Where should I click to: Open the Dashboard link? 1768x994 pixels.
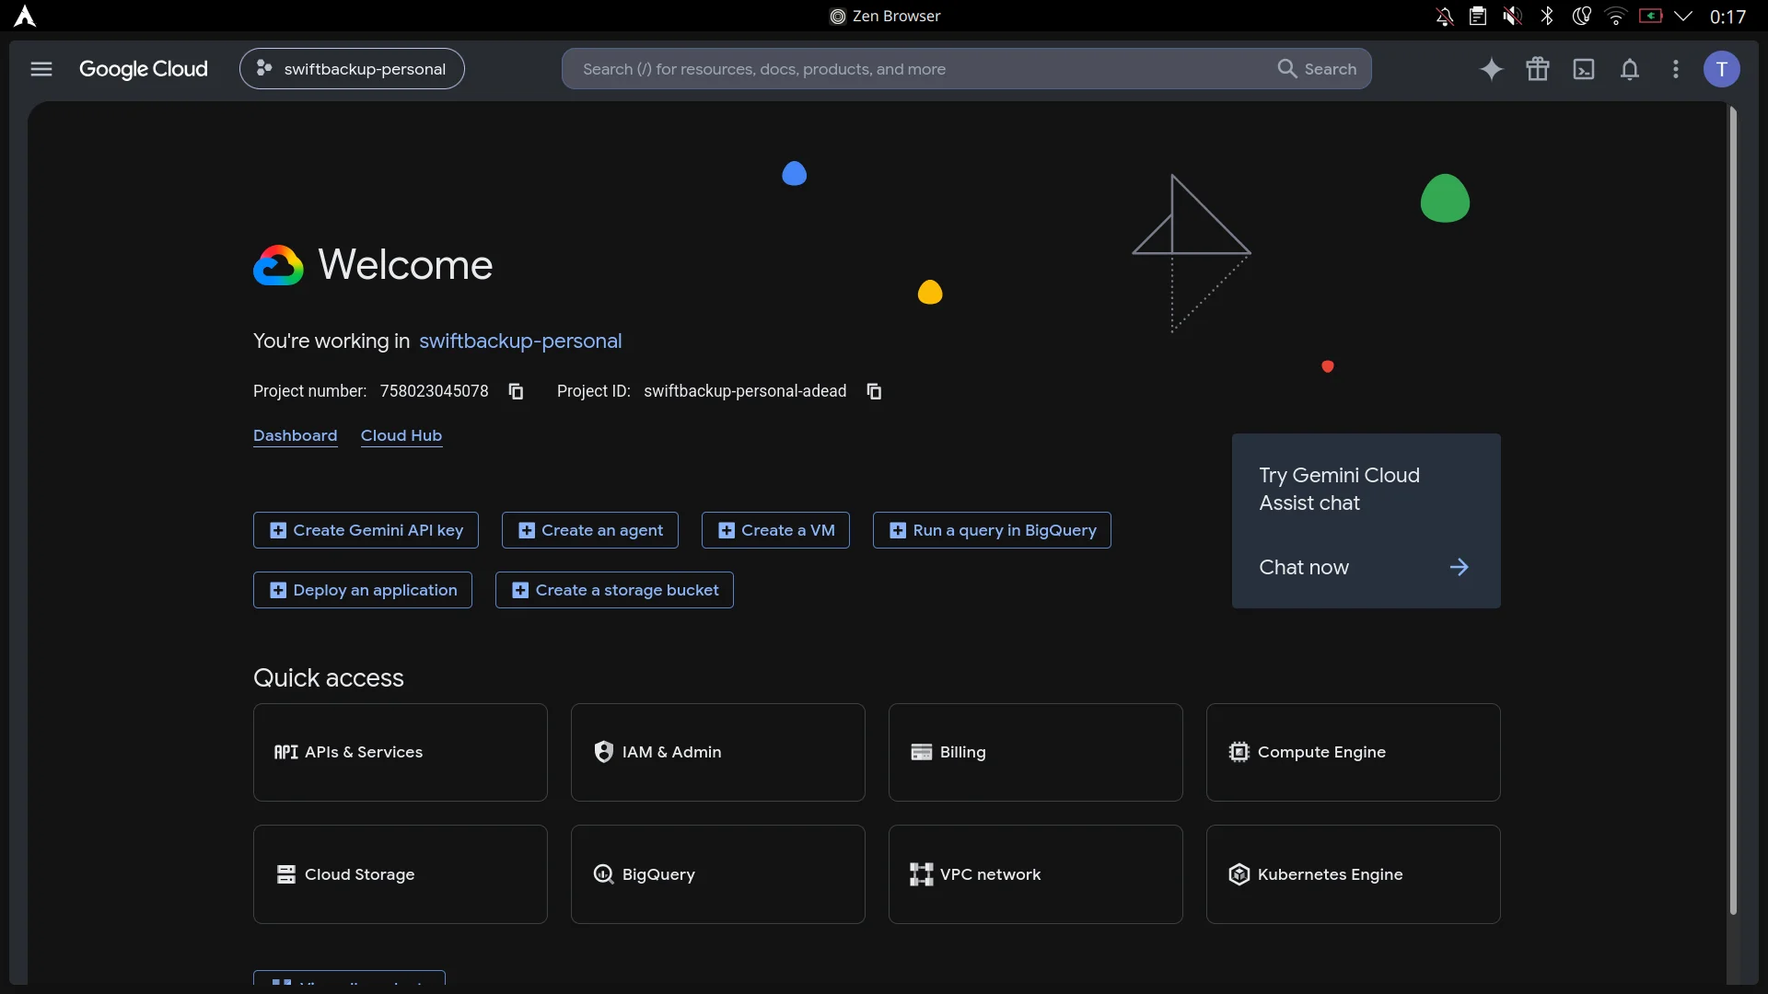click(x=295, y=435)
